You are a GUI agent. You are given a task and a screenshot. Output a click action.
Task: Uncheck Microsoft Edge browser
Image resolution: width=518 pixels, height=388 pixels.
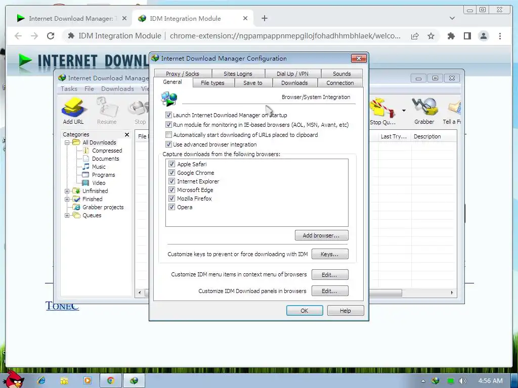pyautogui.click(x=171, y=190)
